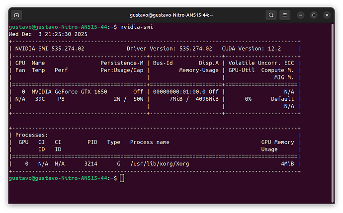
Task: Click the nvidia-smi command text
Action: click(136, 26)
